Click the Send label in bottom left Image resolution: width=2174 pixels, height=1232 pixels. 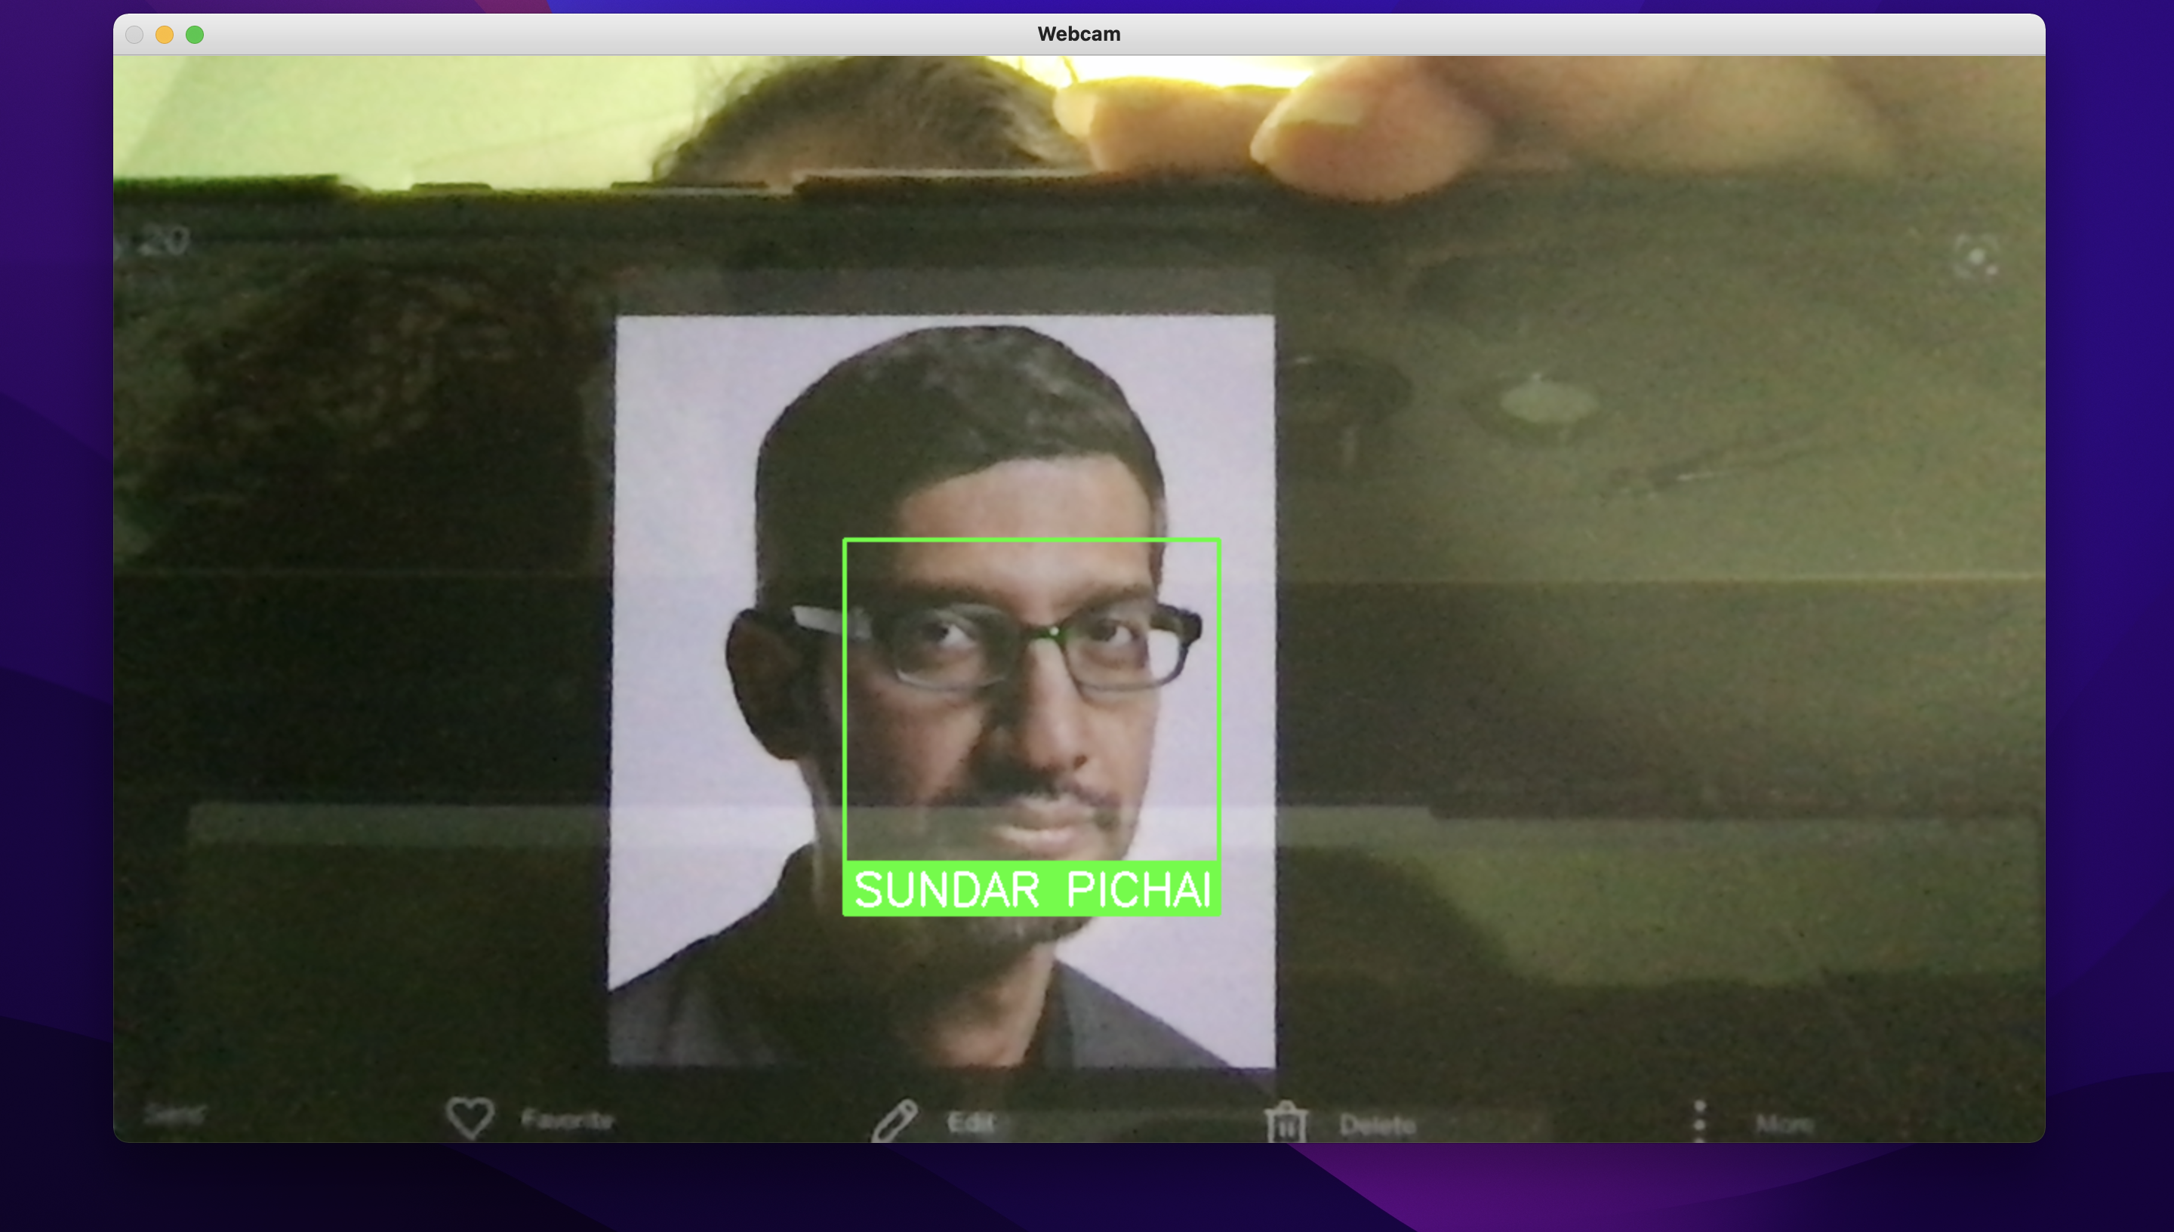pos(174,1114)
